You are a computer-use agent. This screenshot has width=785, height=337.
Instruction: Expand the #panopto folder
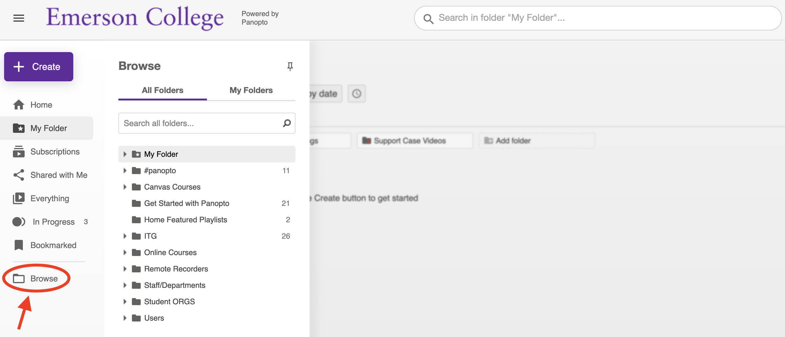coord(125,171)
